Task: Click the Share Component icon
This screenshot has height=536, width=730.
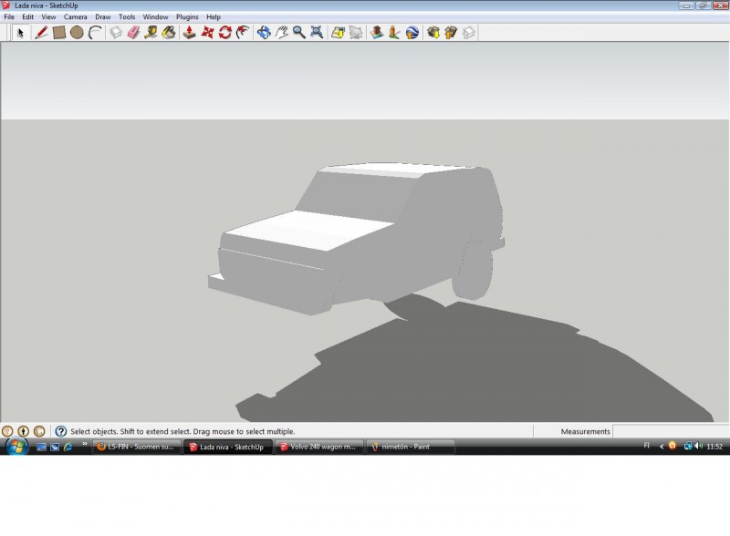Action: tap(468, 33)
